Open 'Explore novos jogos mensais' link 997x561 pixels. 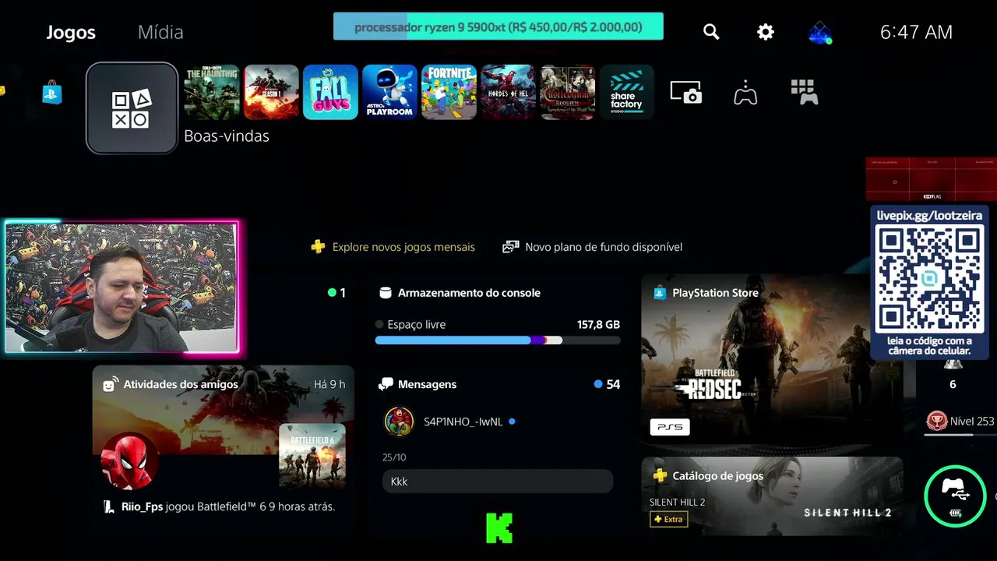403,247
